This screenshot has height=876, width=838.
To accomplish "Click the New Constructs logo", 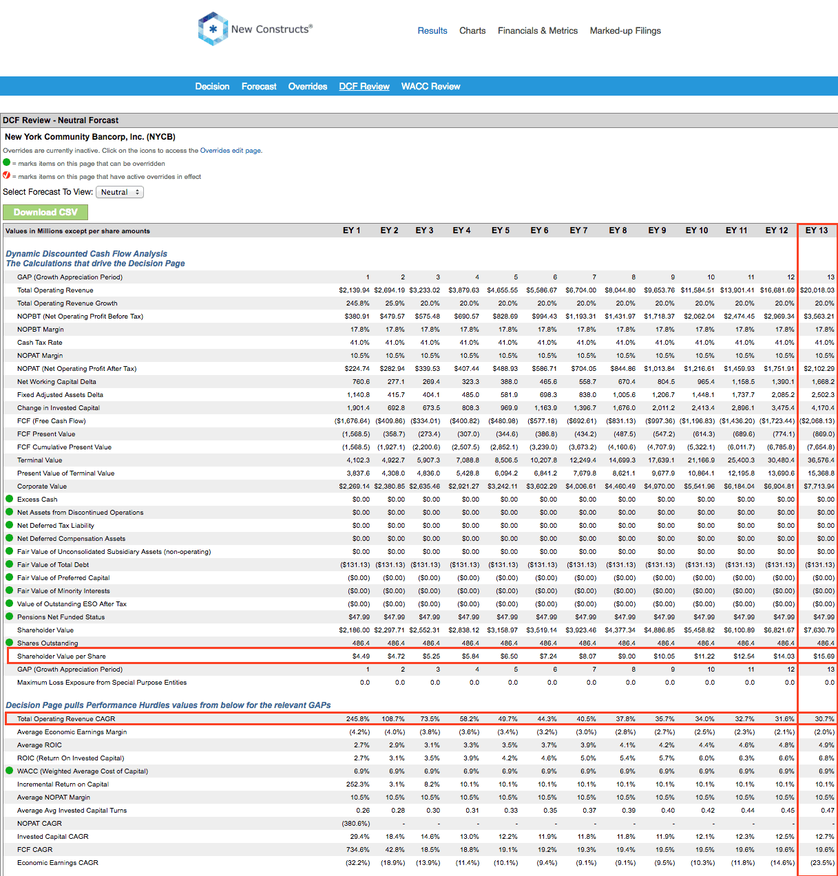I will pyautogui.click(x=255, y=29).
